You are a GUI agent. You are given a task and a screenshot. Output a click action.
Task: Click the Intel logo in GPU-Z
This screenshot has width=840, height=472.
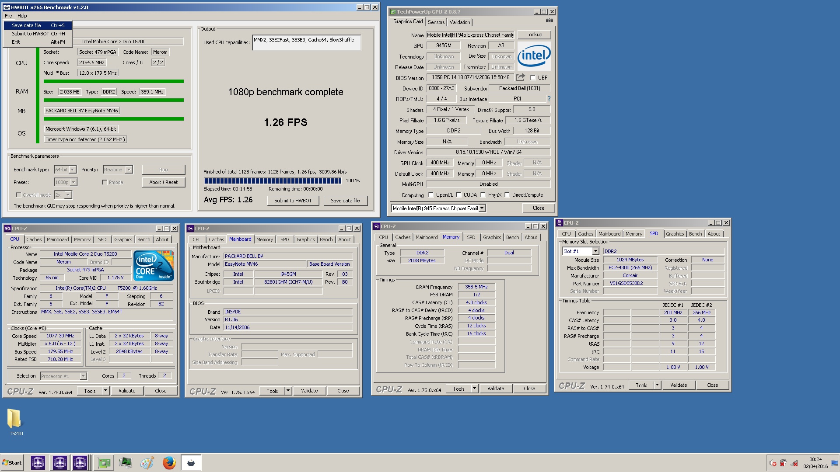(534, 56)
